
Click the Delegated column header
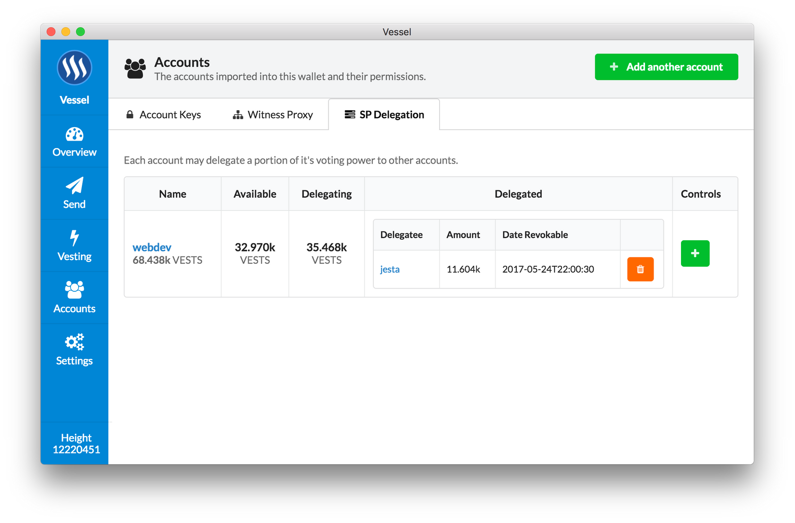518,194
